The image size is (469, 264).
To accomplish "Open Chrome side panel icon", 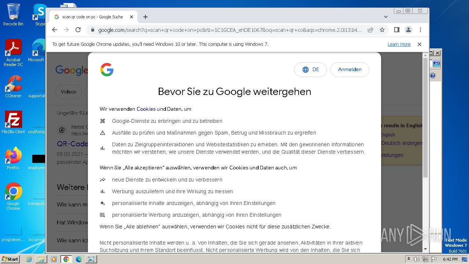I will point(397,30).
